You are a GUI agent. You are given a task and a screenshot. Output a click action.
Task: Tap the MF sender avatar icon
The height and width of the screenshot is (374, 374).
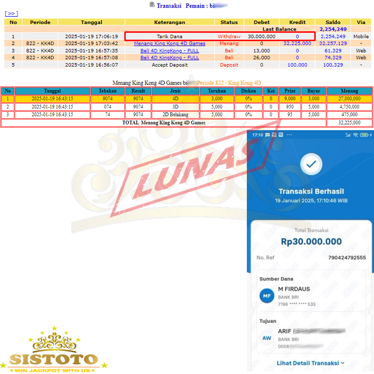point(267,296)
